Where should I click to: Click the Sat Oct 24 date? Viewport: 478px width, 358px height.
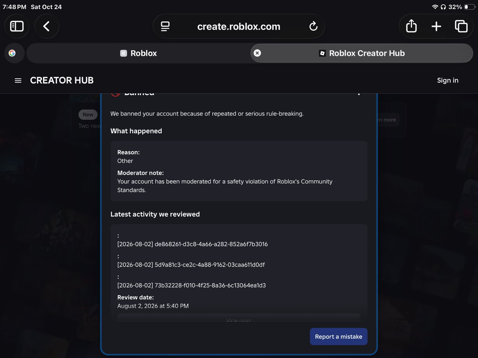[x=46, y=7]
